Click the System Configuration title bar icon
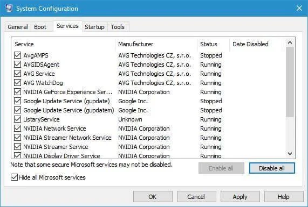Screen dimensions: 308x207 (x=9, y=8)
